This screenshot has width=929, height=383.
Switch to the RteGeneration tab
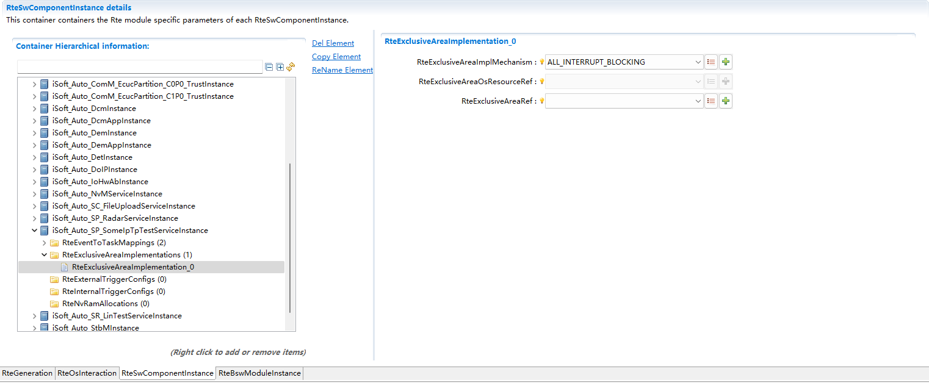[x=27, y=373]
